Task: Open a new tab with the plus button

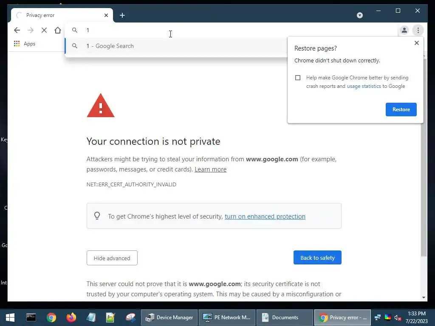Action: [122, 15]
